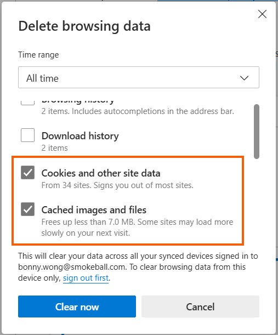Uncheck Cookies and other site data
This screenshot has width=278, height=335.
click(27, 172)
